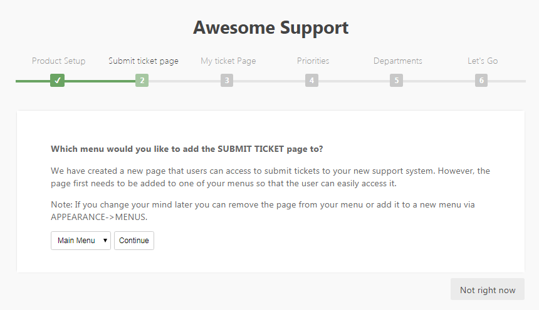Jump to the Let's Go step
This screenshot has height=310, width=539.
pos(483,61)
